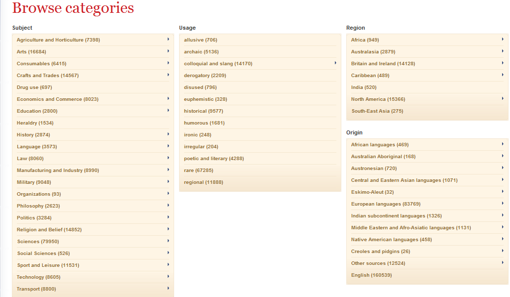Expand the Philosophy arrow
510x297 pixels.
(168, 206)
